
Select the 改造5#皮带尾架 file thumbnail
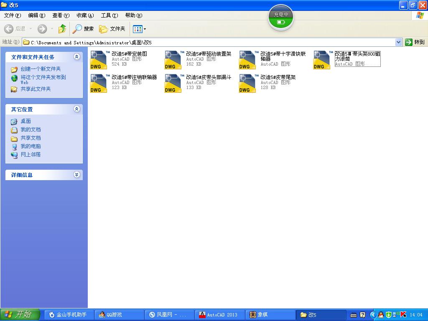point(247,83)
